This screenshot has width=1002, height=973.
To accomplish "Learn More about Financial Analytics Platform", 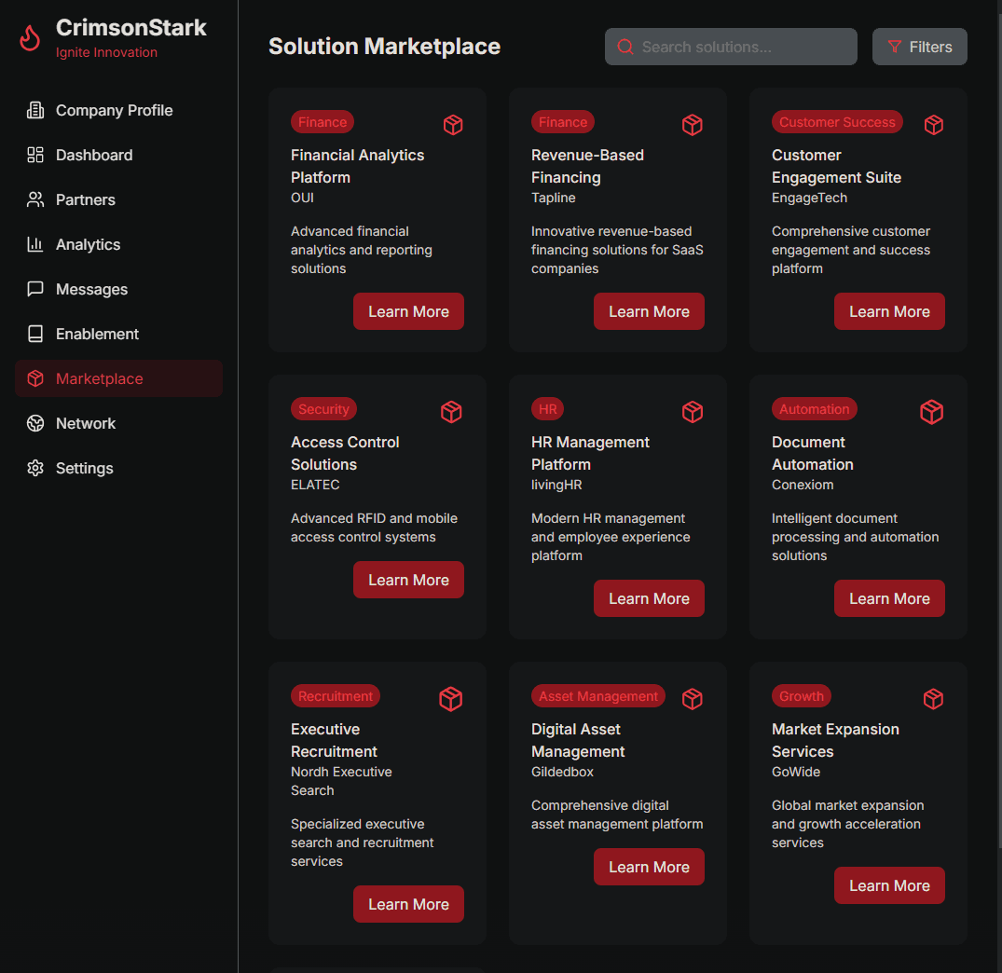I will (x=408, y=312).
